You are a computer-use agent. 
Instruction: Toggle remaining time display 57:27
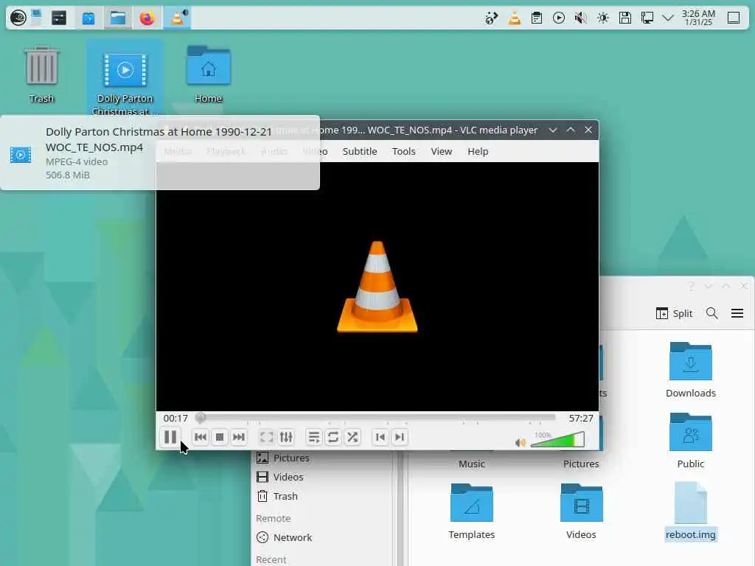[581, 419]
